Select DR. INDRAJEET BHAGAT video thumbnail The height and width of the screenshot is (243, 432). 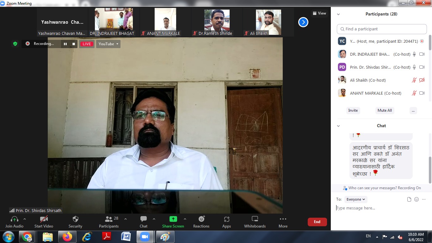pyautogui.click(x=114, y=22)
